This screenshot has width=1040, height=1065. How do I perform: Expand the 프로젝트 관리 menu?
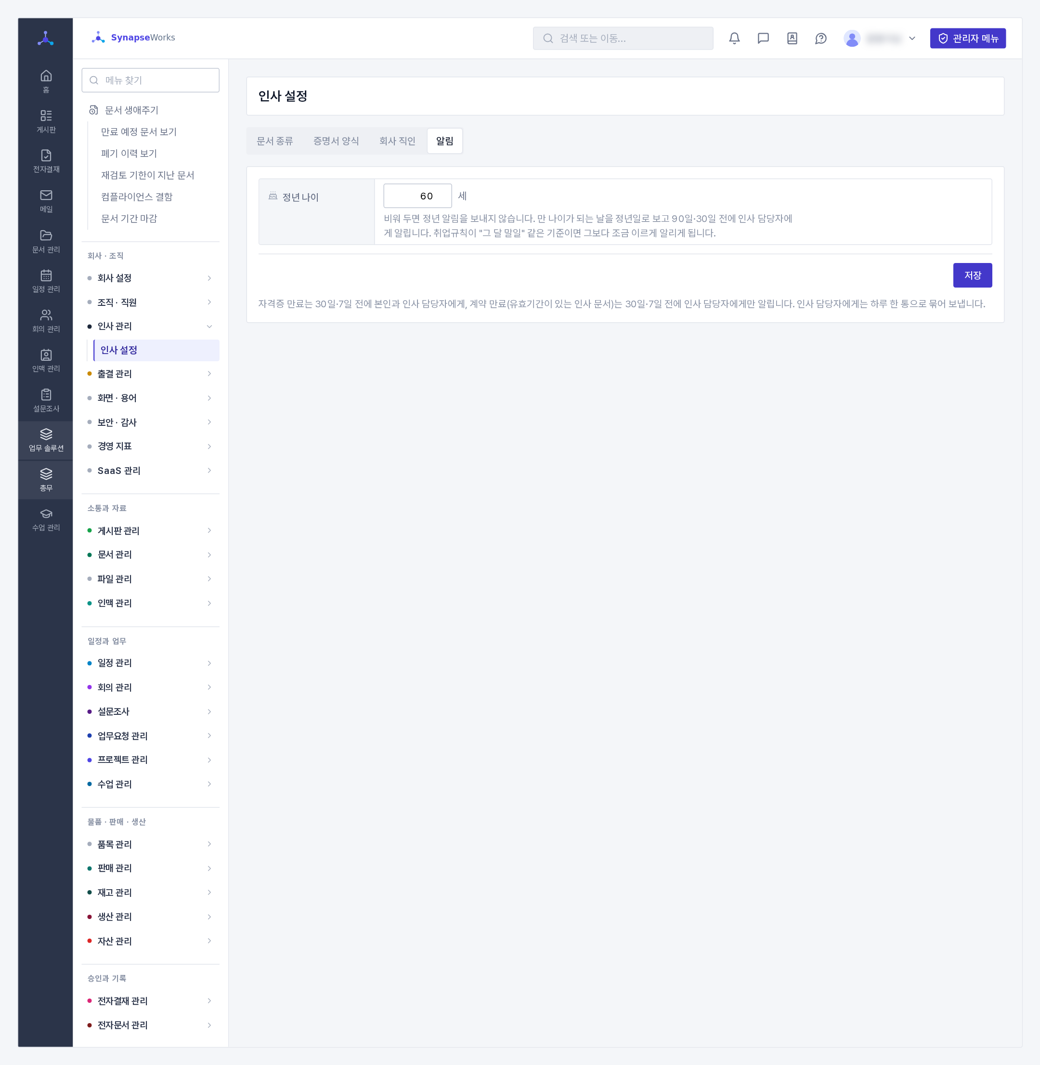pos(150,760)
